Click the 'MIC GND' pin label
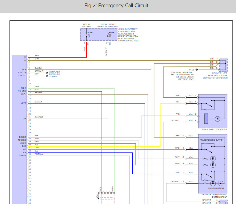This screenshot has height=212, width=236. (22, 91)
